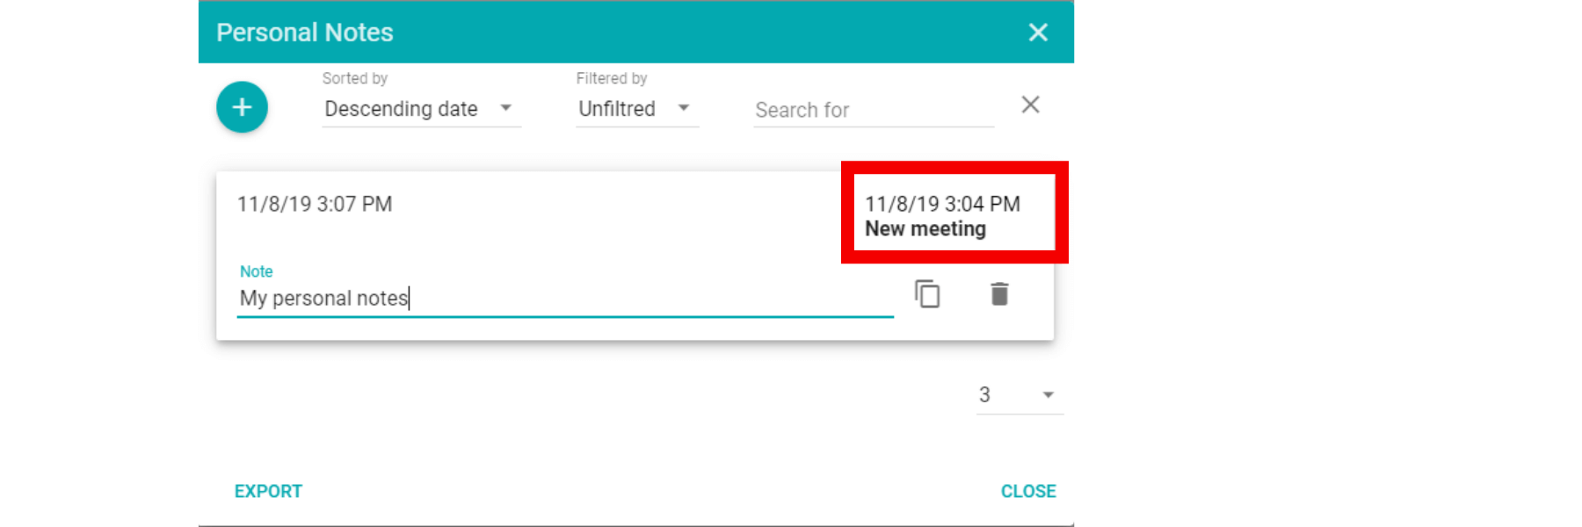Select the New meeting label
The image size is (1582, 527).
pos(925,229)
